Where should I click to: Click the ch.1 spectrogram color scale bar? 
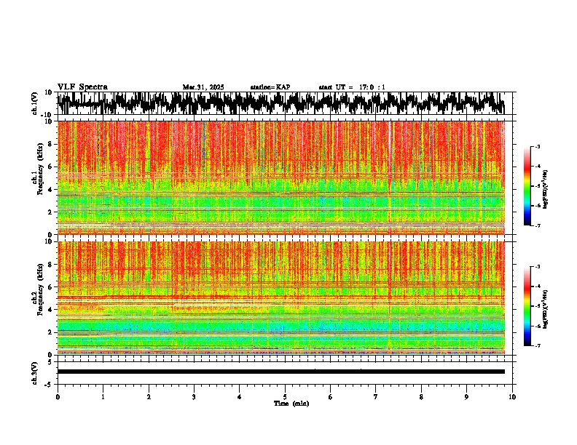[x=527, y=186]
